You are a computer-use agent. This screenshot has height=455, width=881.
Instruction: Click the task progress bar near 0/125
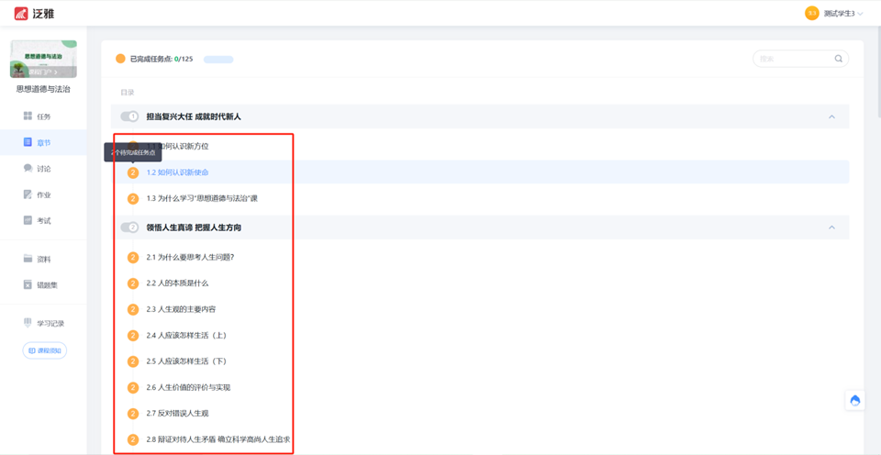pos(218,60)
